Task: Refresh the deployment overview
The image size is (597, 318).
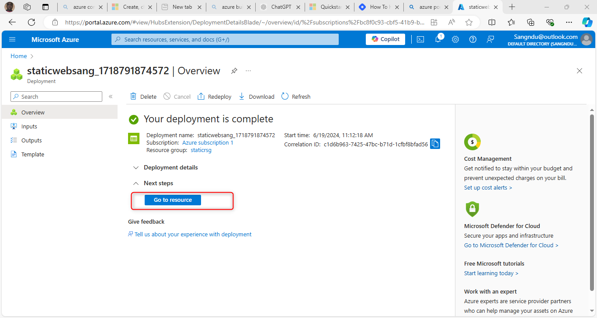Action: 296,97
